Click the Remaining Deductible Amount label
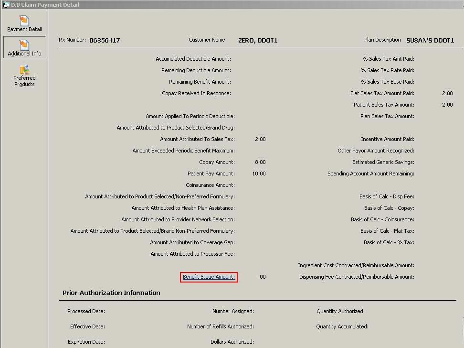This screenshot has height=348, width=464. [196, 71]
